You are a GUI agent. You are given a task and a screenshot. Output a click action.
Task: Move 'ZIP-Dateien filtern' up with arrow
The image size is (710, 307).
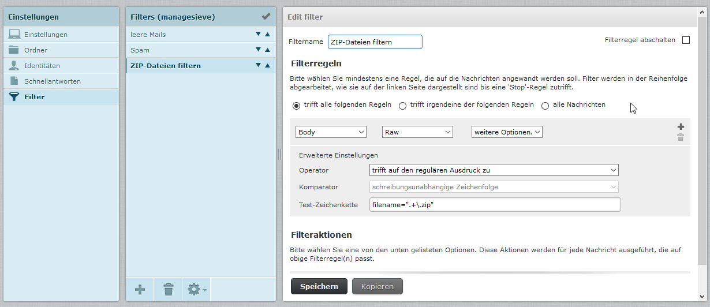[x=267, y=66]
